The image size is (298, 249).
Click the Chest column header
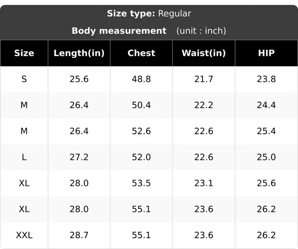pyautogui.click(x=142, y=53)
